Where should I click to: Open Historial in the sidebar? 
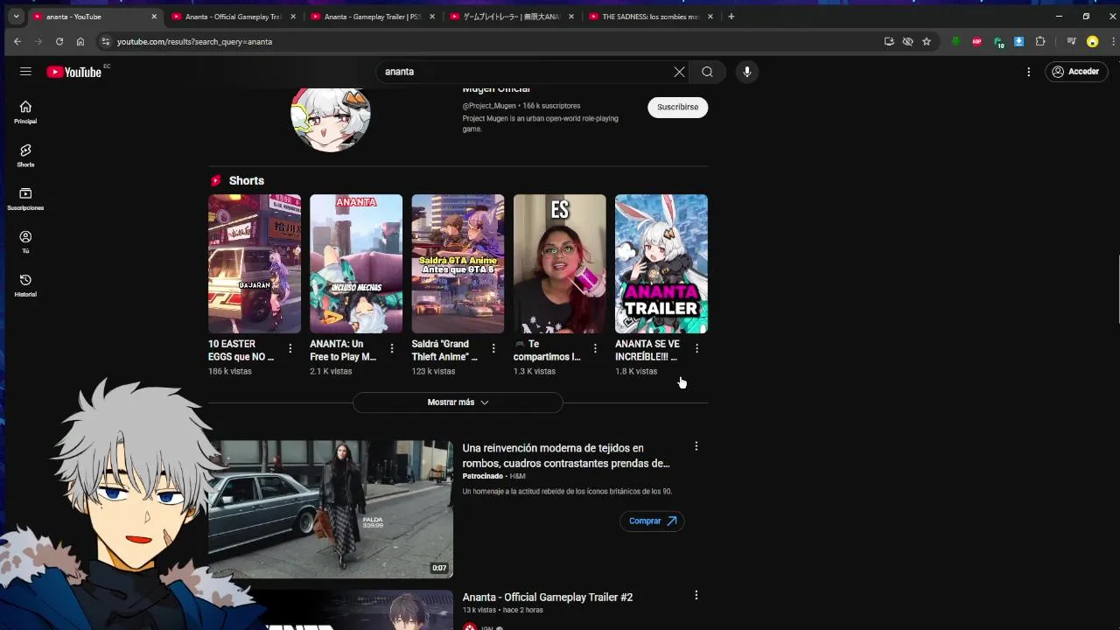25,285
